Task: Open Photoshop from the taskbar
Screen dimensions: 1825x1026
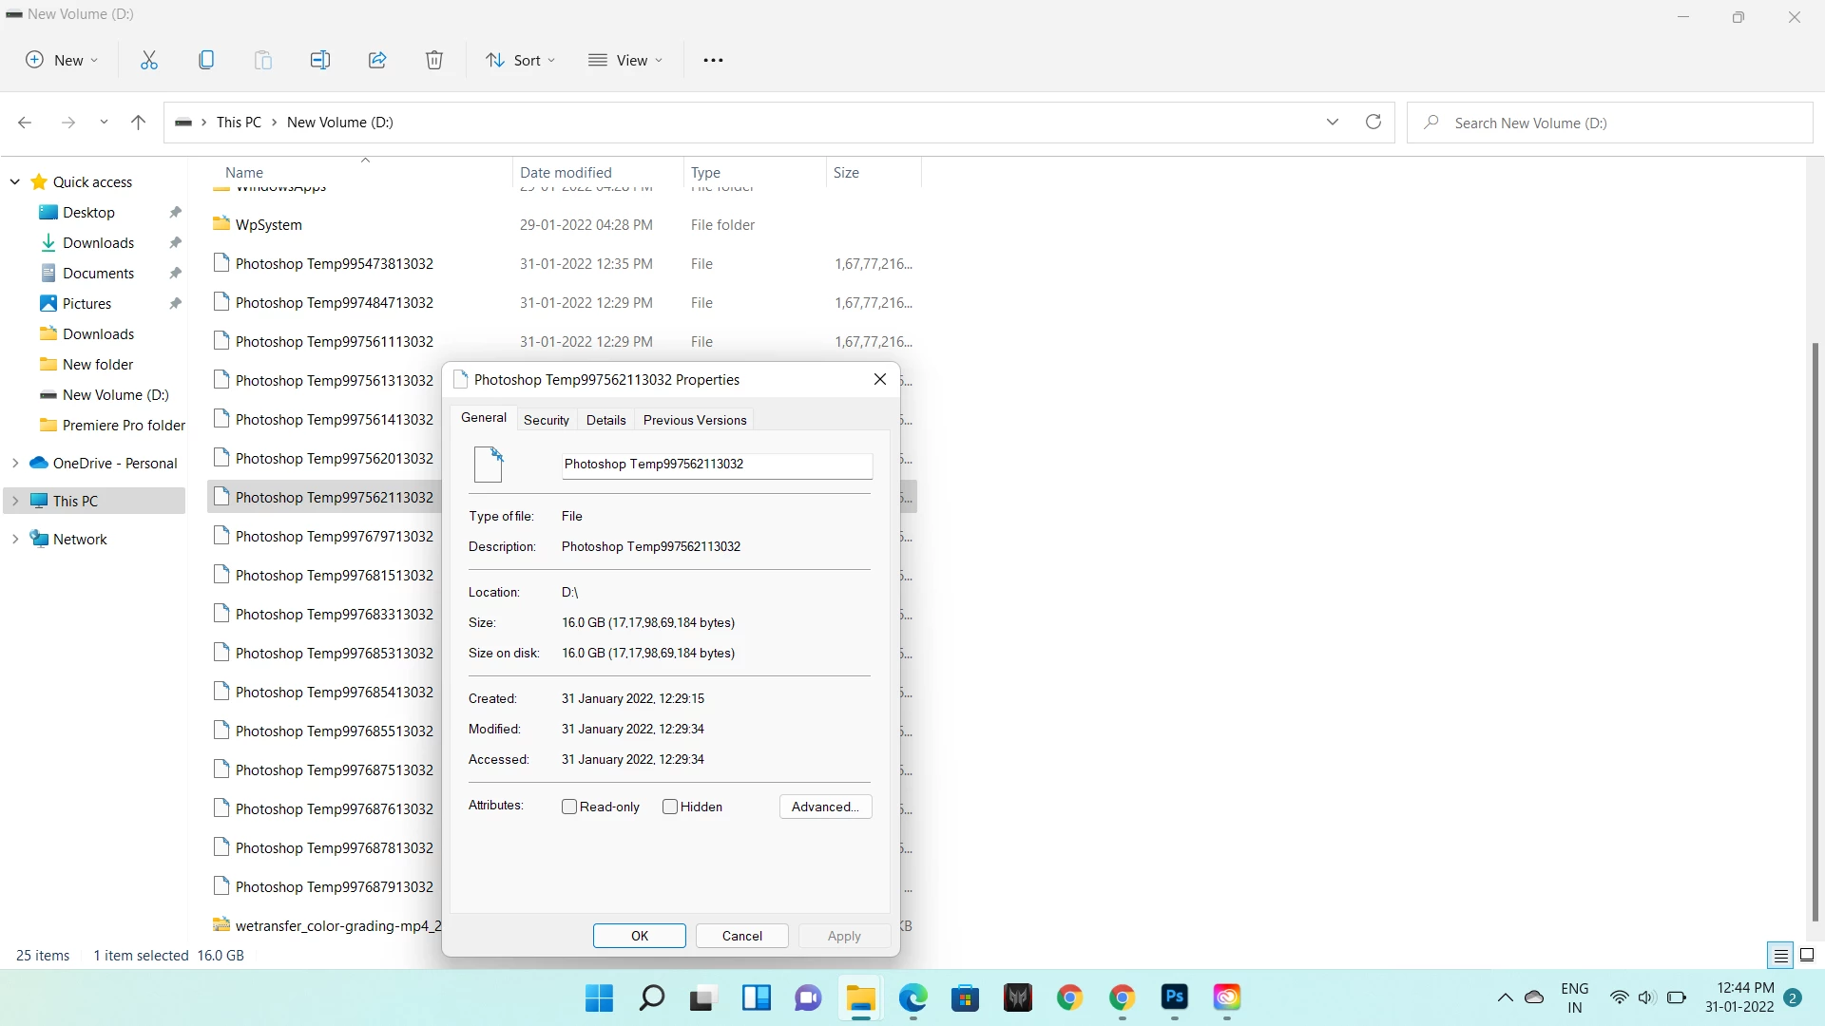Action: click(1175, 997)
